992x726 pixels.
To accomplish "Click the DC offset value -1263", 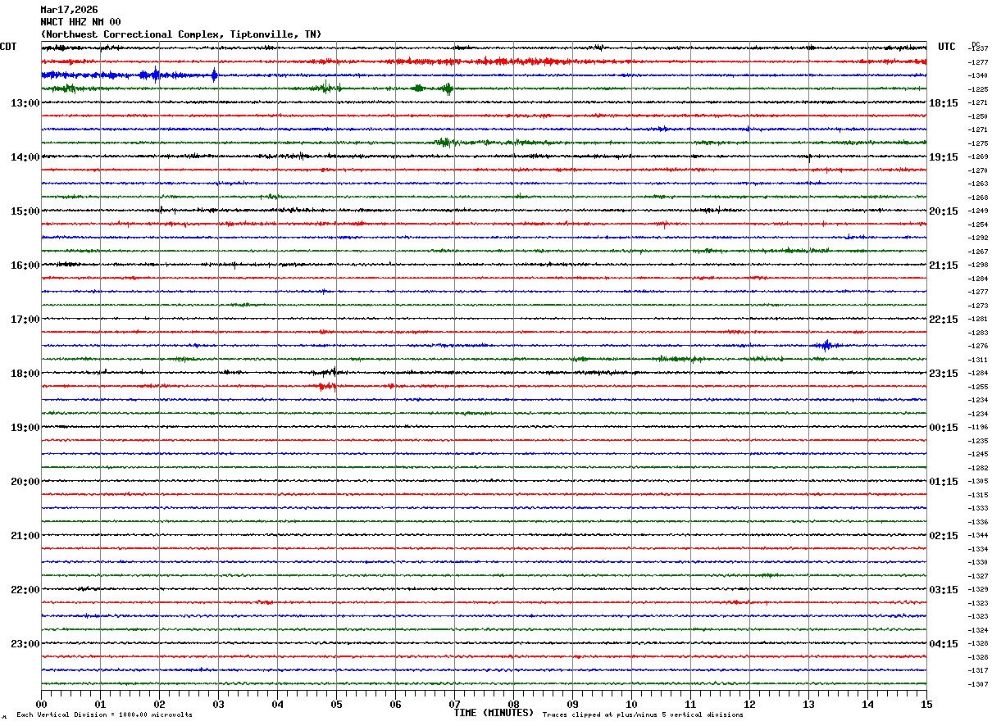I will coord(978,184).
